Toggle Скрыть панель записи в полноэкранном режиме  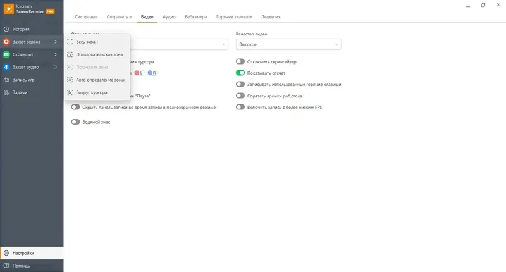[x=75, y=107]
